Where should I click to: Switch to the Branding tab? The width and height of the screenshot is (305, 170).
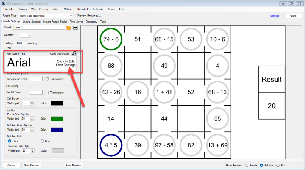pos(32,43)
